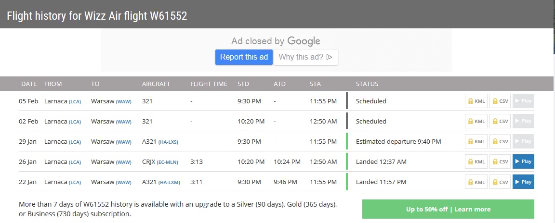Play the 29 Jan flight
This screenshot has width=555, height=223.
coord(523,141)
